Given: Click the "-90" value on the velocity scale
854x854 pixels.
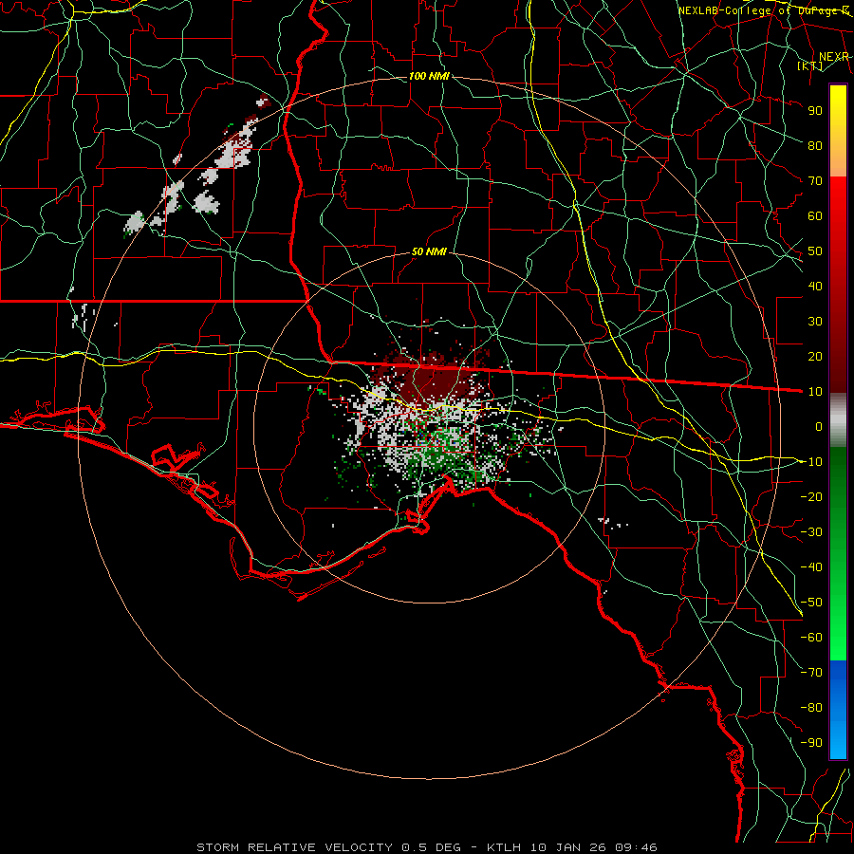Looking at the screenshot, I should coord(811,743).
